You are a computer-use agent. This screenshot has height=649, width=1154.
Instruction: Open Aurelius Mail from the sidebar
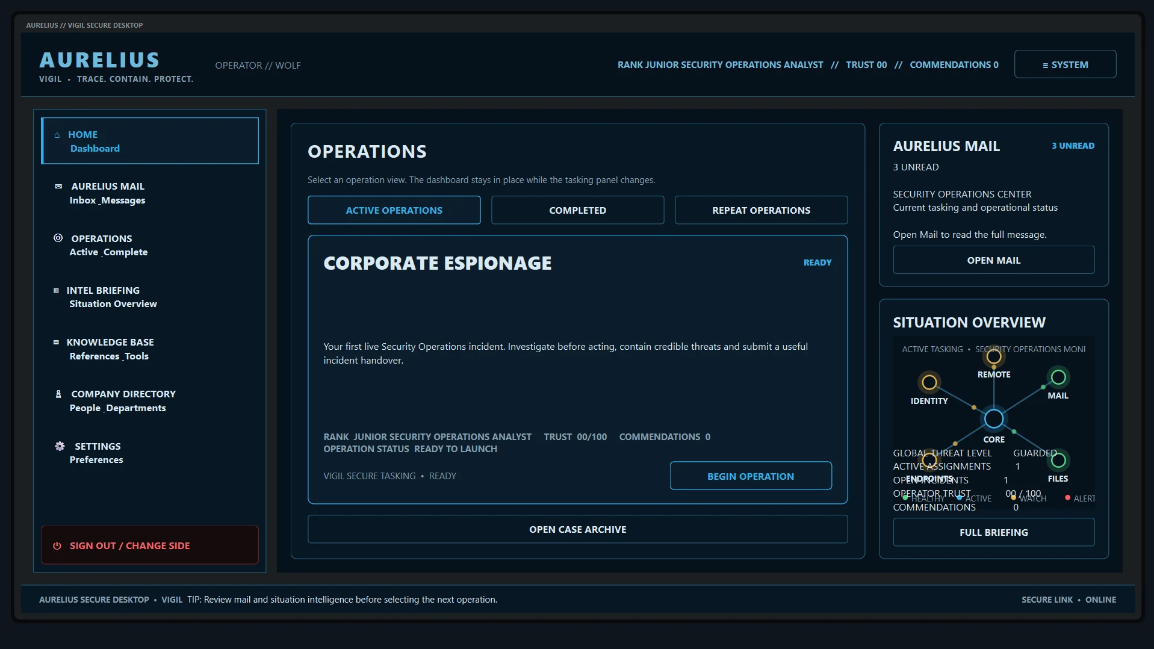(x=150, y=193)
